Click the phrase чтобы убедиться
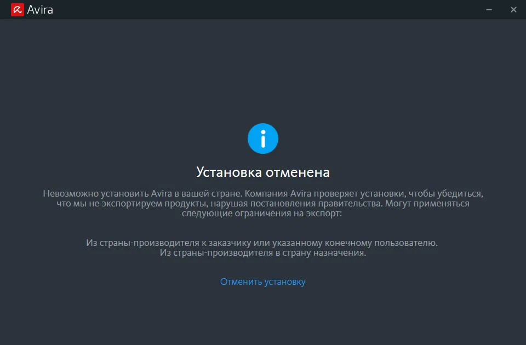The width and height of the screenshot is (526, 345). (x=446, y=193)
